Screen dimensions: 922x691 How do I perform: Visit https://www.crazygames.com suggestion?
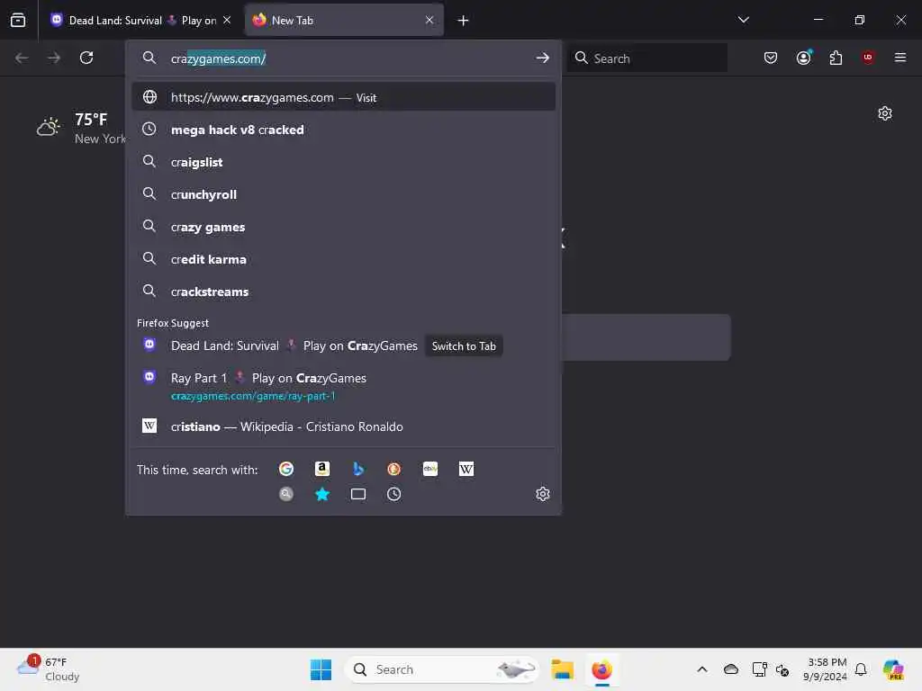pyautogui.click(x=344, y=97)
